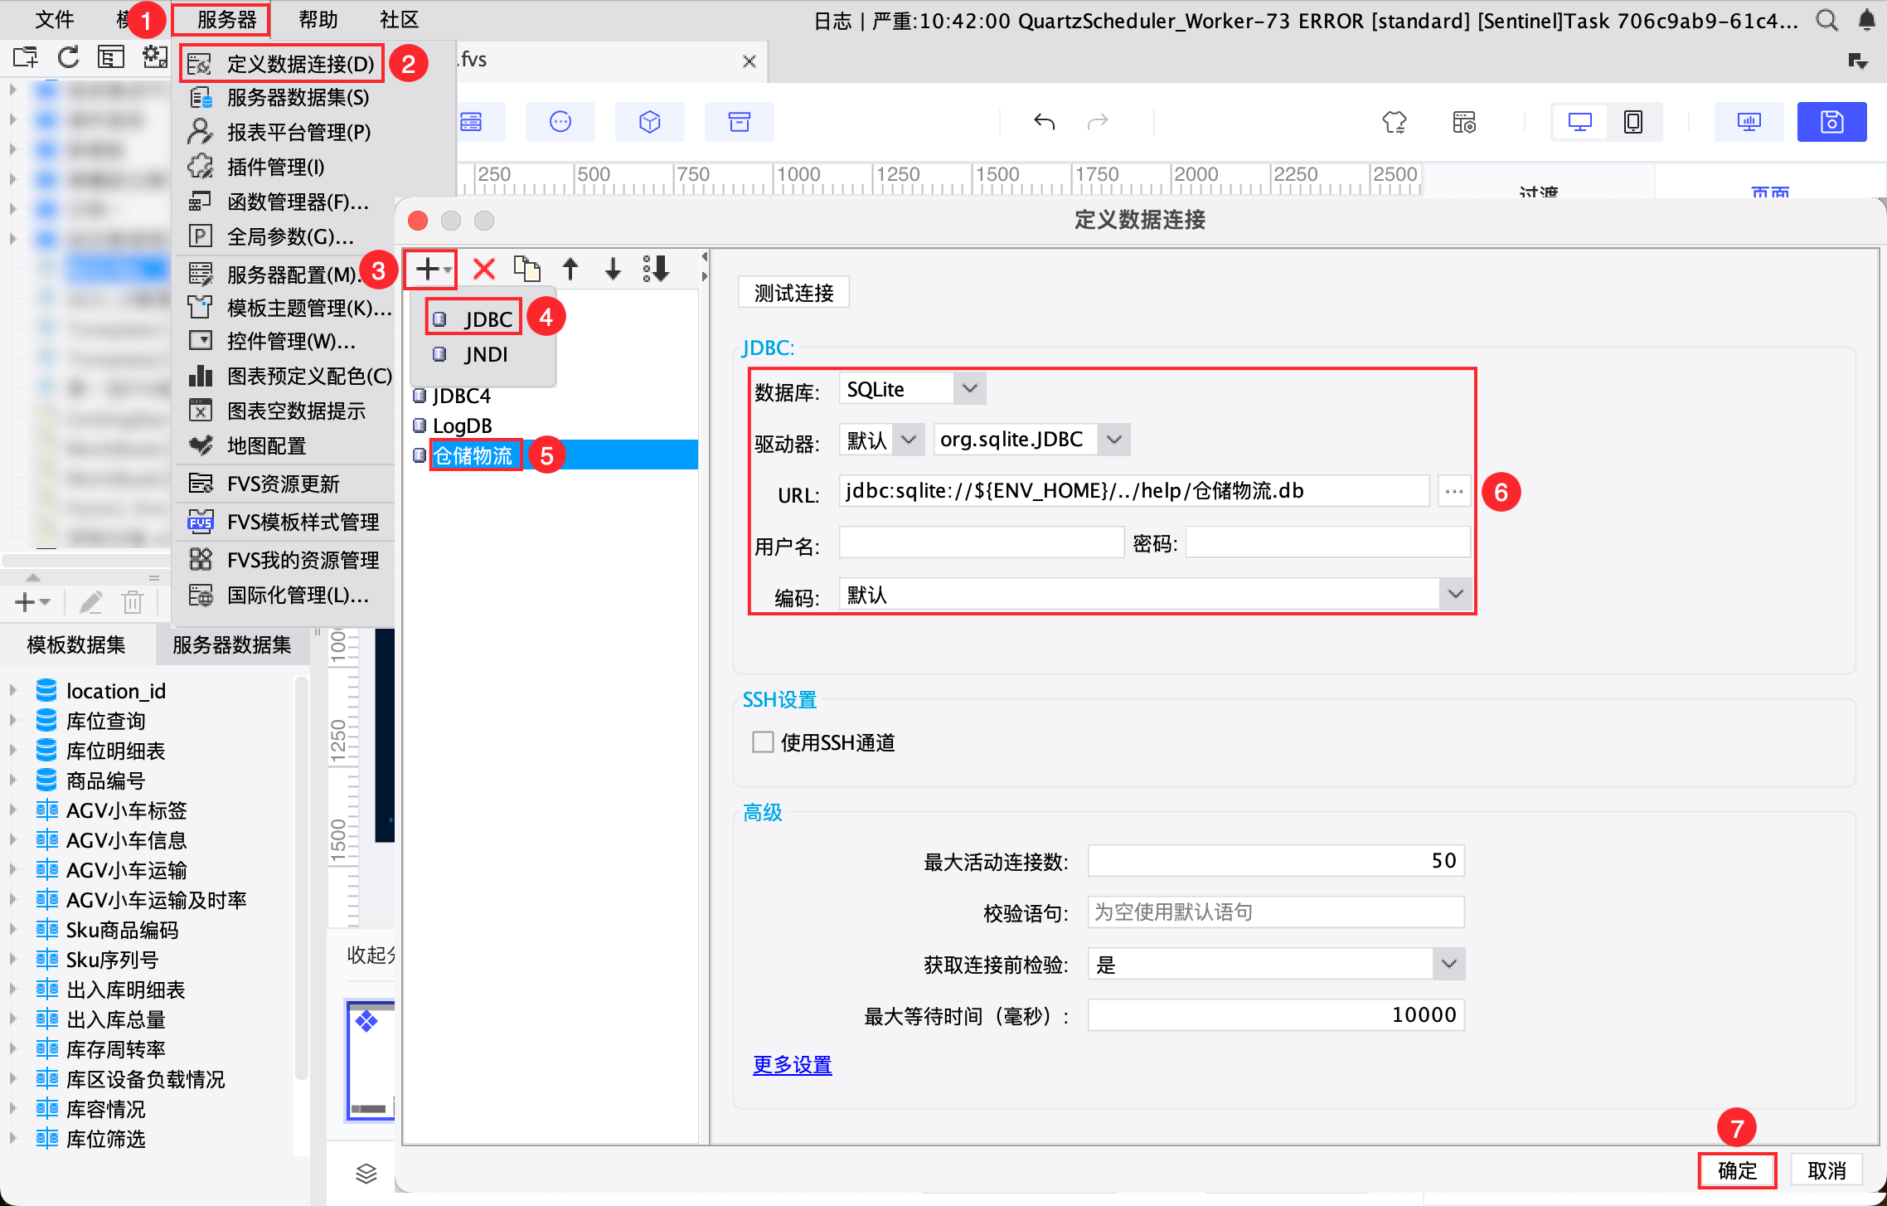Switch to 服务器数据集 tab
Image resolution: width=1887 pixels, height=1206 pixels.
[x=232, y=644]
